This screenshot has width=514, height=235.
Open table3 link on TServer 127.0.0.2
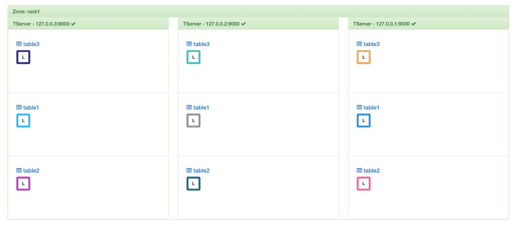pos(201,44)
